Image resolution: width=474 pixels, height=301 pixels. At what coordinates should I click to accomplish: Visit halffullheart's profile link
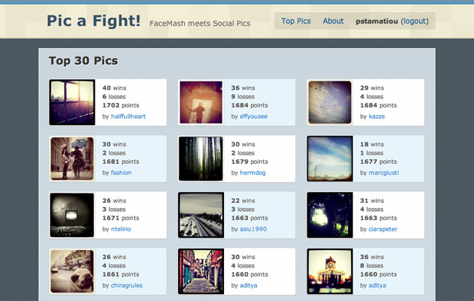click(x=128, y=117)
